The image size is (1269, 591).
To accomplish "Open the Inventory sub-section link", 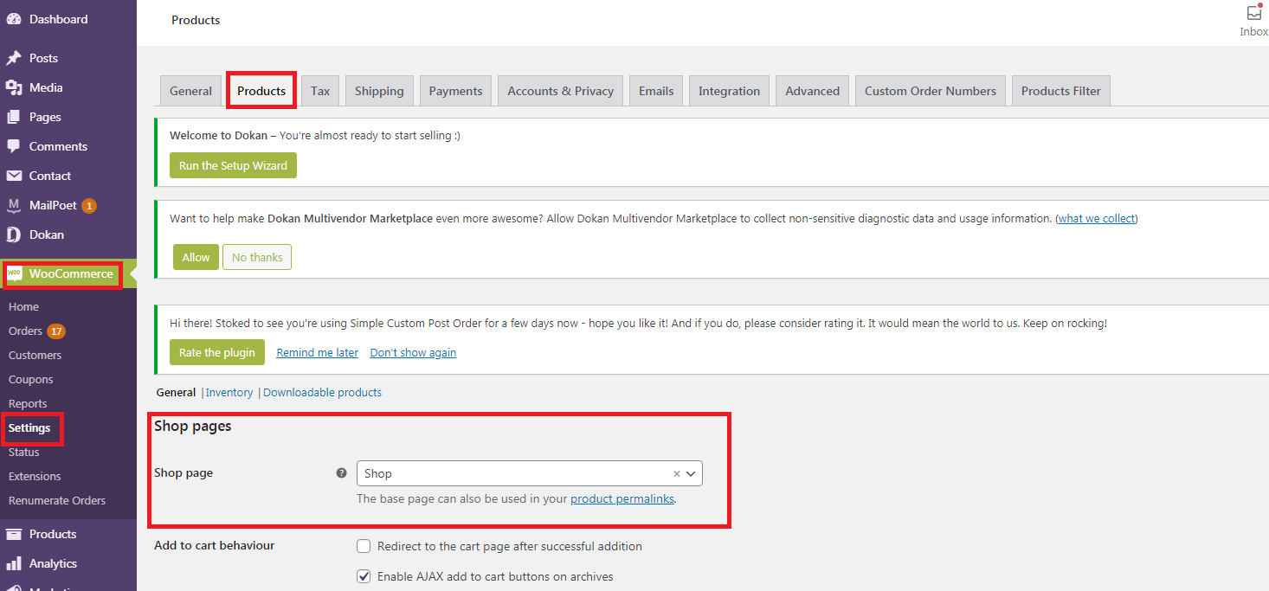I will coord(229,393).
